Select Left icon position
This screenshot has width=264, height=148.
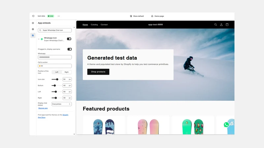pos(57,72)
